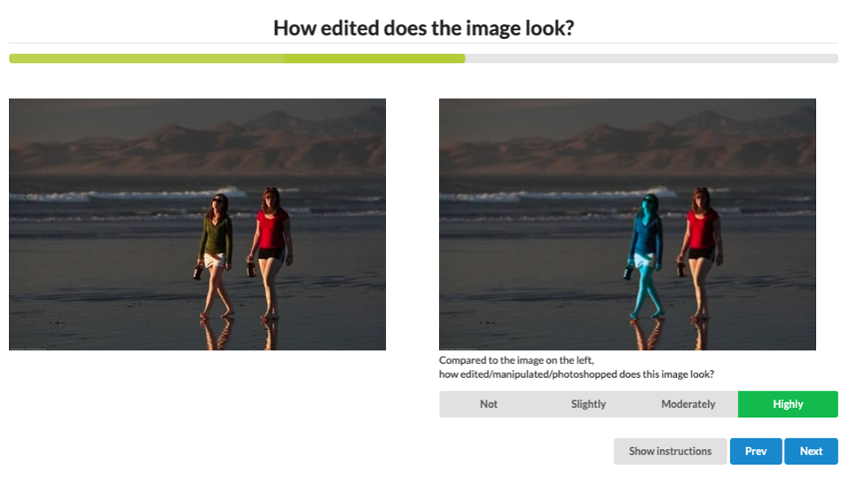849x480 pixels.
Task: Click the "how edited/manipulated/photoshopped" question line
Action: pyautogui.click(x=576, y=374)
